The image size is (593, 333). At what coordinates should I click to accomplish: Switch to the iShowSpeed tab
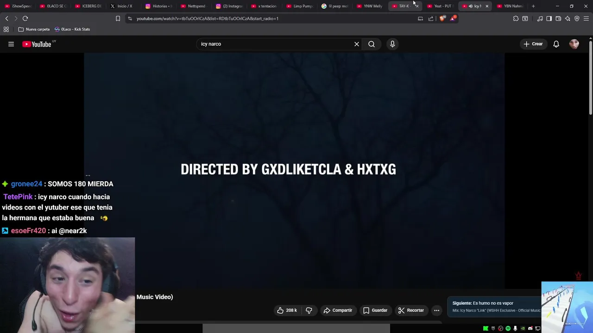[19, 6]
